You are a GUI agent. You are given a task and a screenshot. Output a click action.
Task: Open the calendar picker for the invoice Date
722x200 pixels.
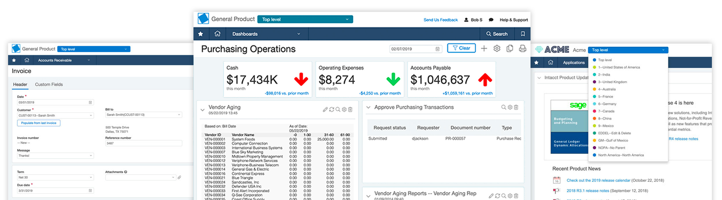90,102
